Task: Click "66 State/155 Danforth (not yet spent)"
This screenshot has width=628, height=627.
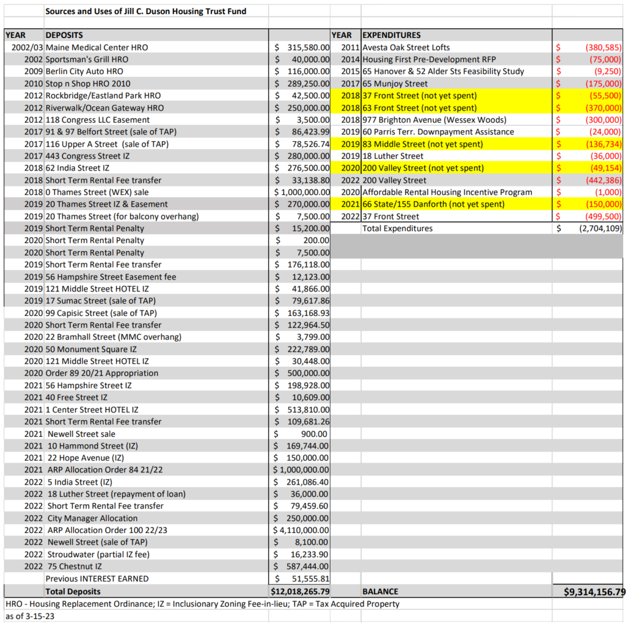Action: 434,204
